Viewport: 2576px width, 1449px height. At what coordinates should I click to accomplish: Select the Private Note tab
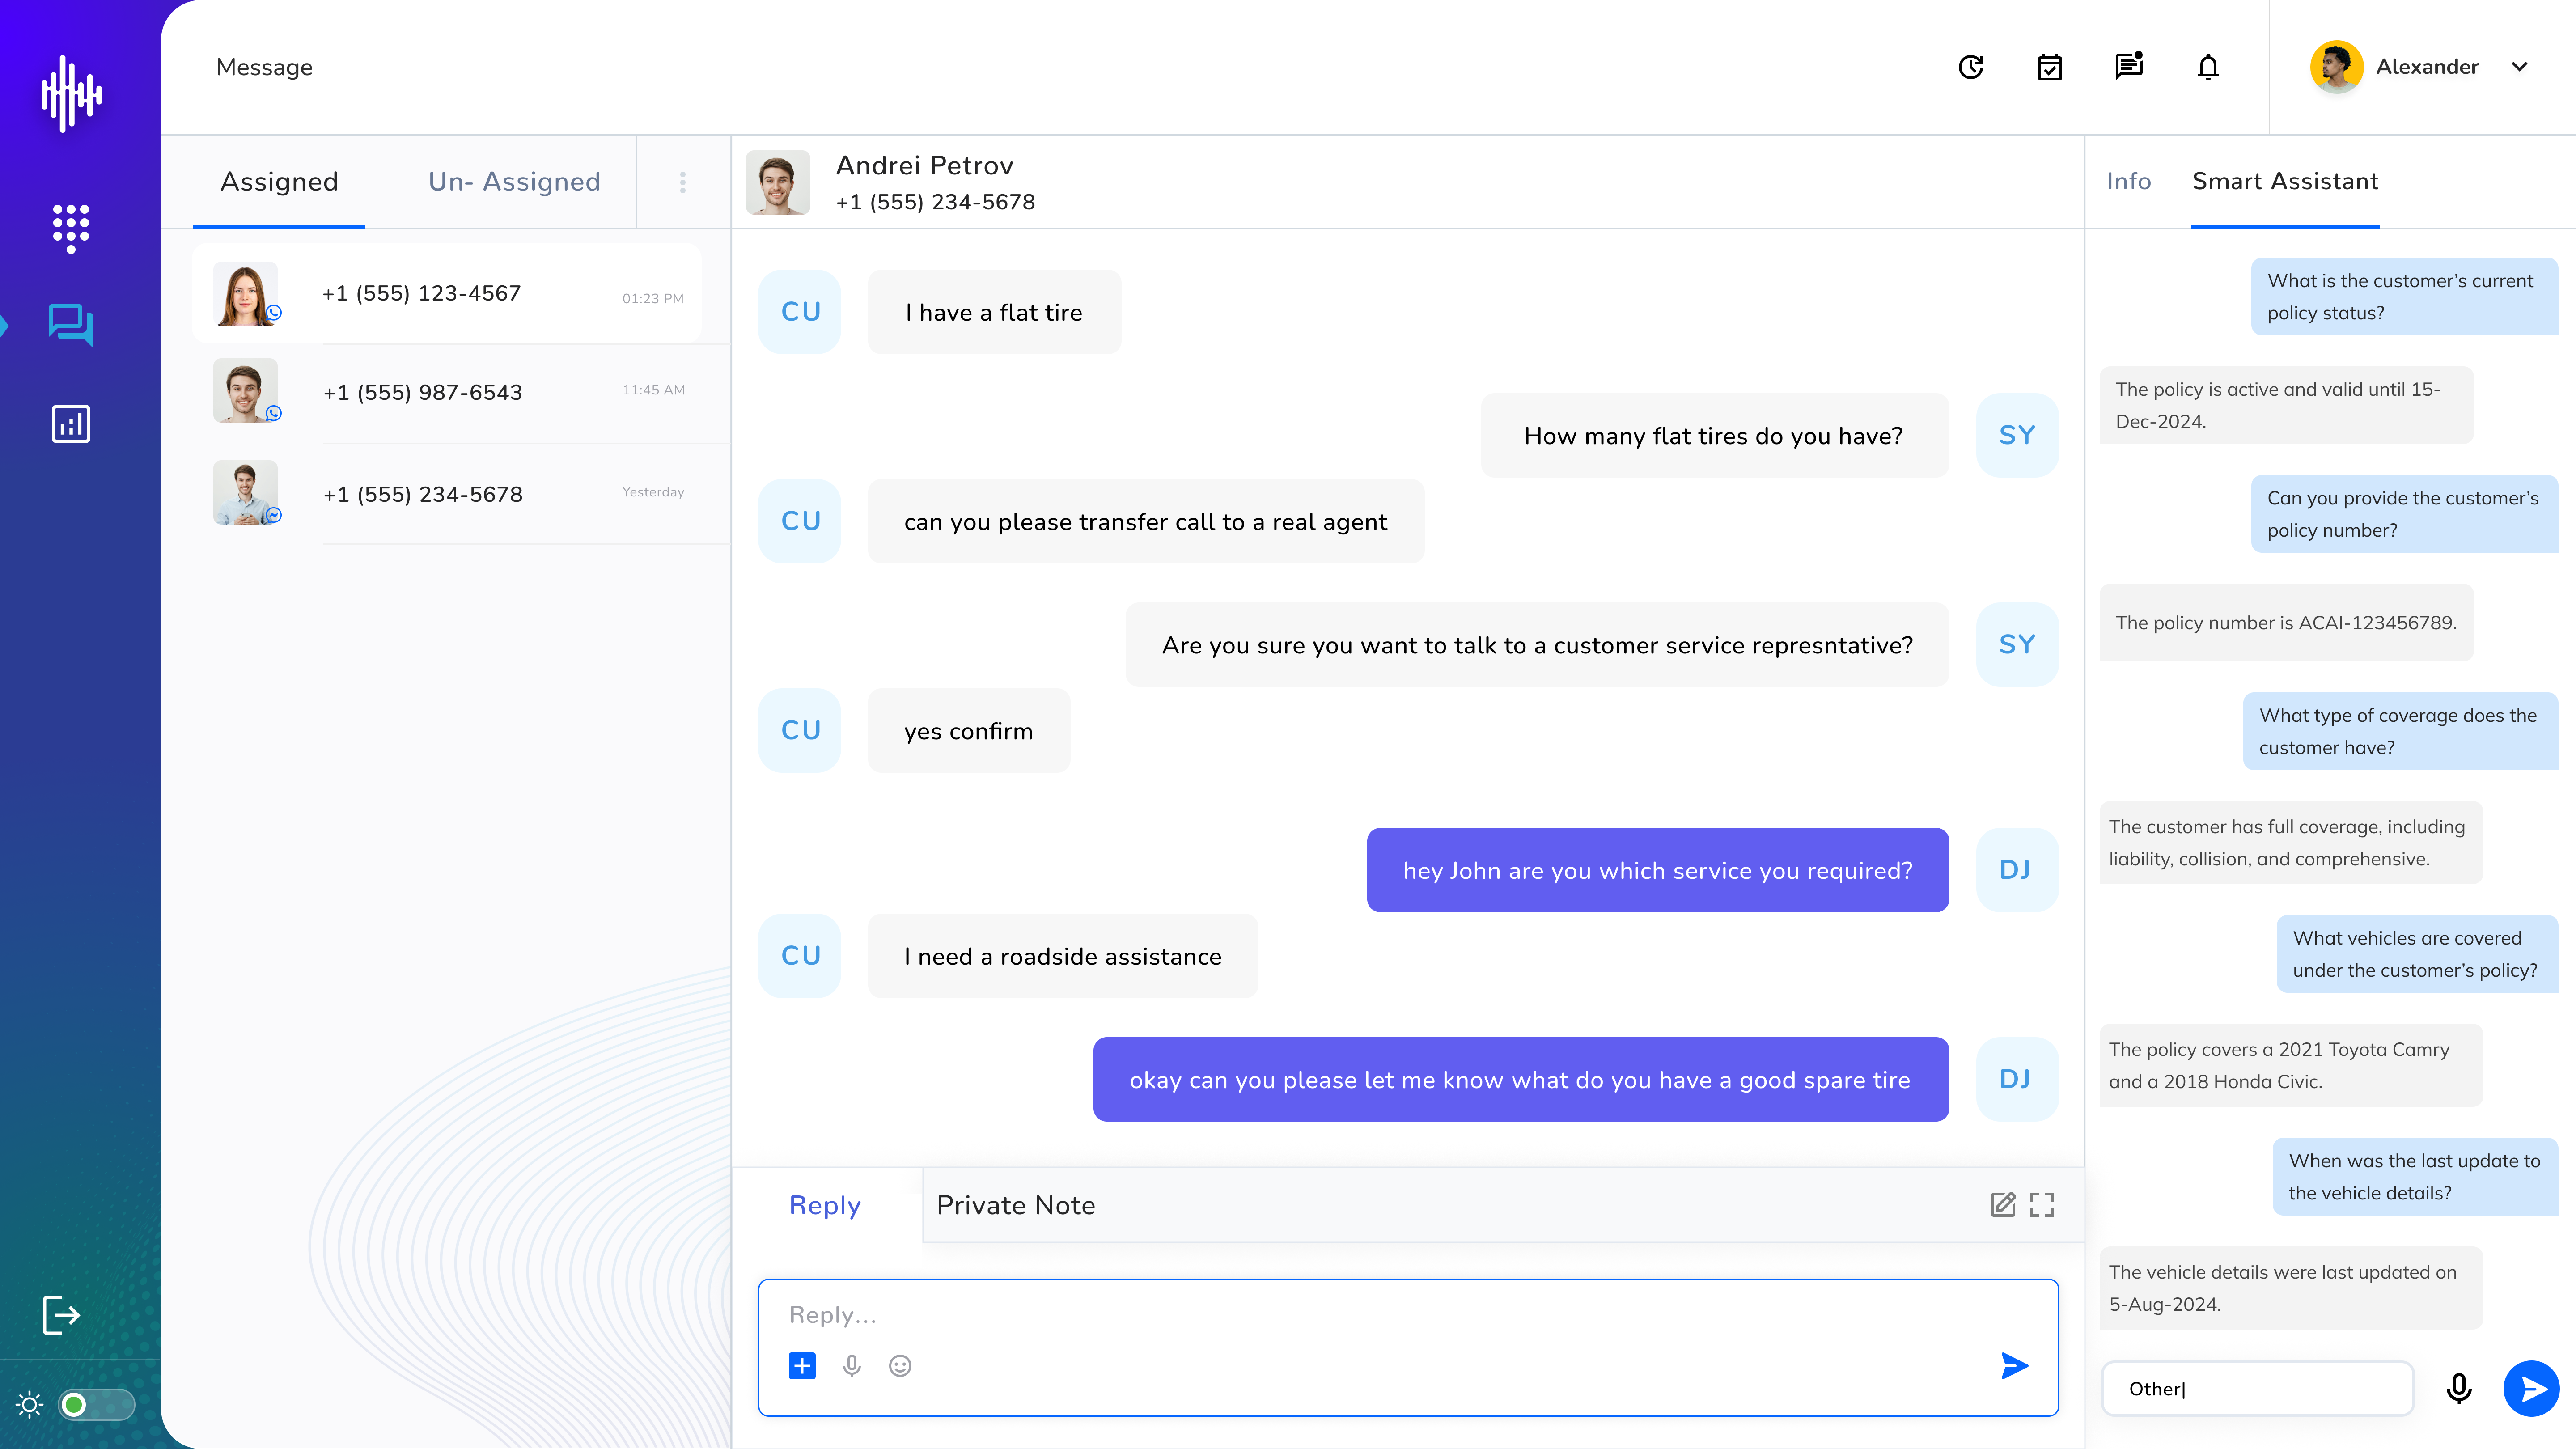click(x=1015, y=1205)
